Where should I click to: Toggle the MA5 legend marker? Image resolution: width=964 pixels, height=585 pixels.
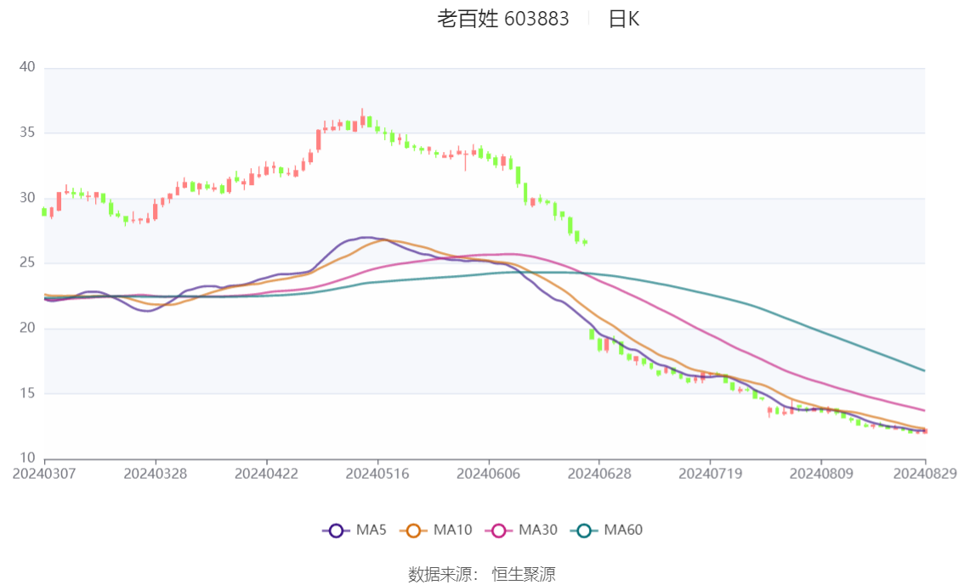click(336, 531)
